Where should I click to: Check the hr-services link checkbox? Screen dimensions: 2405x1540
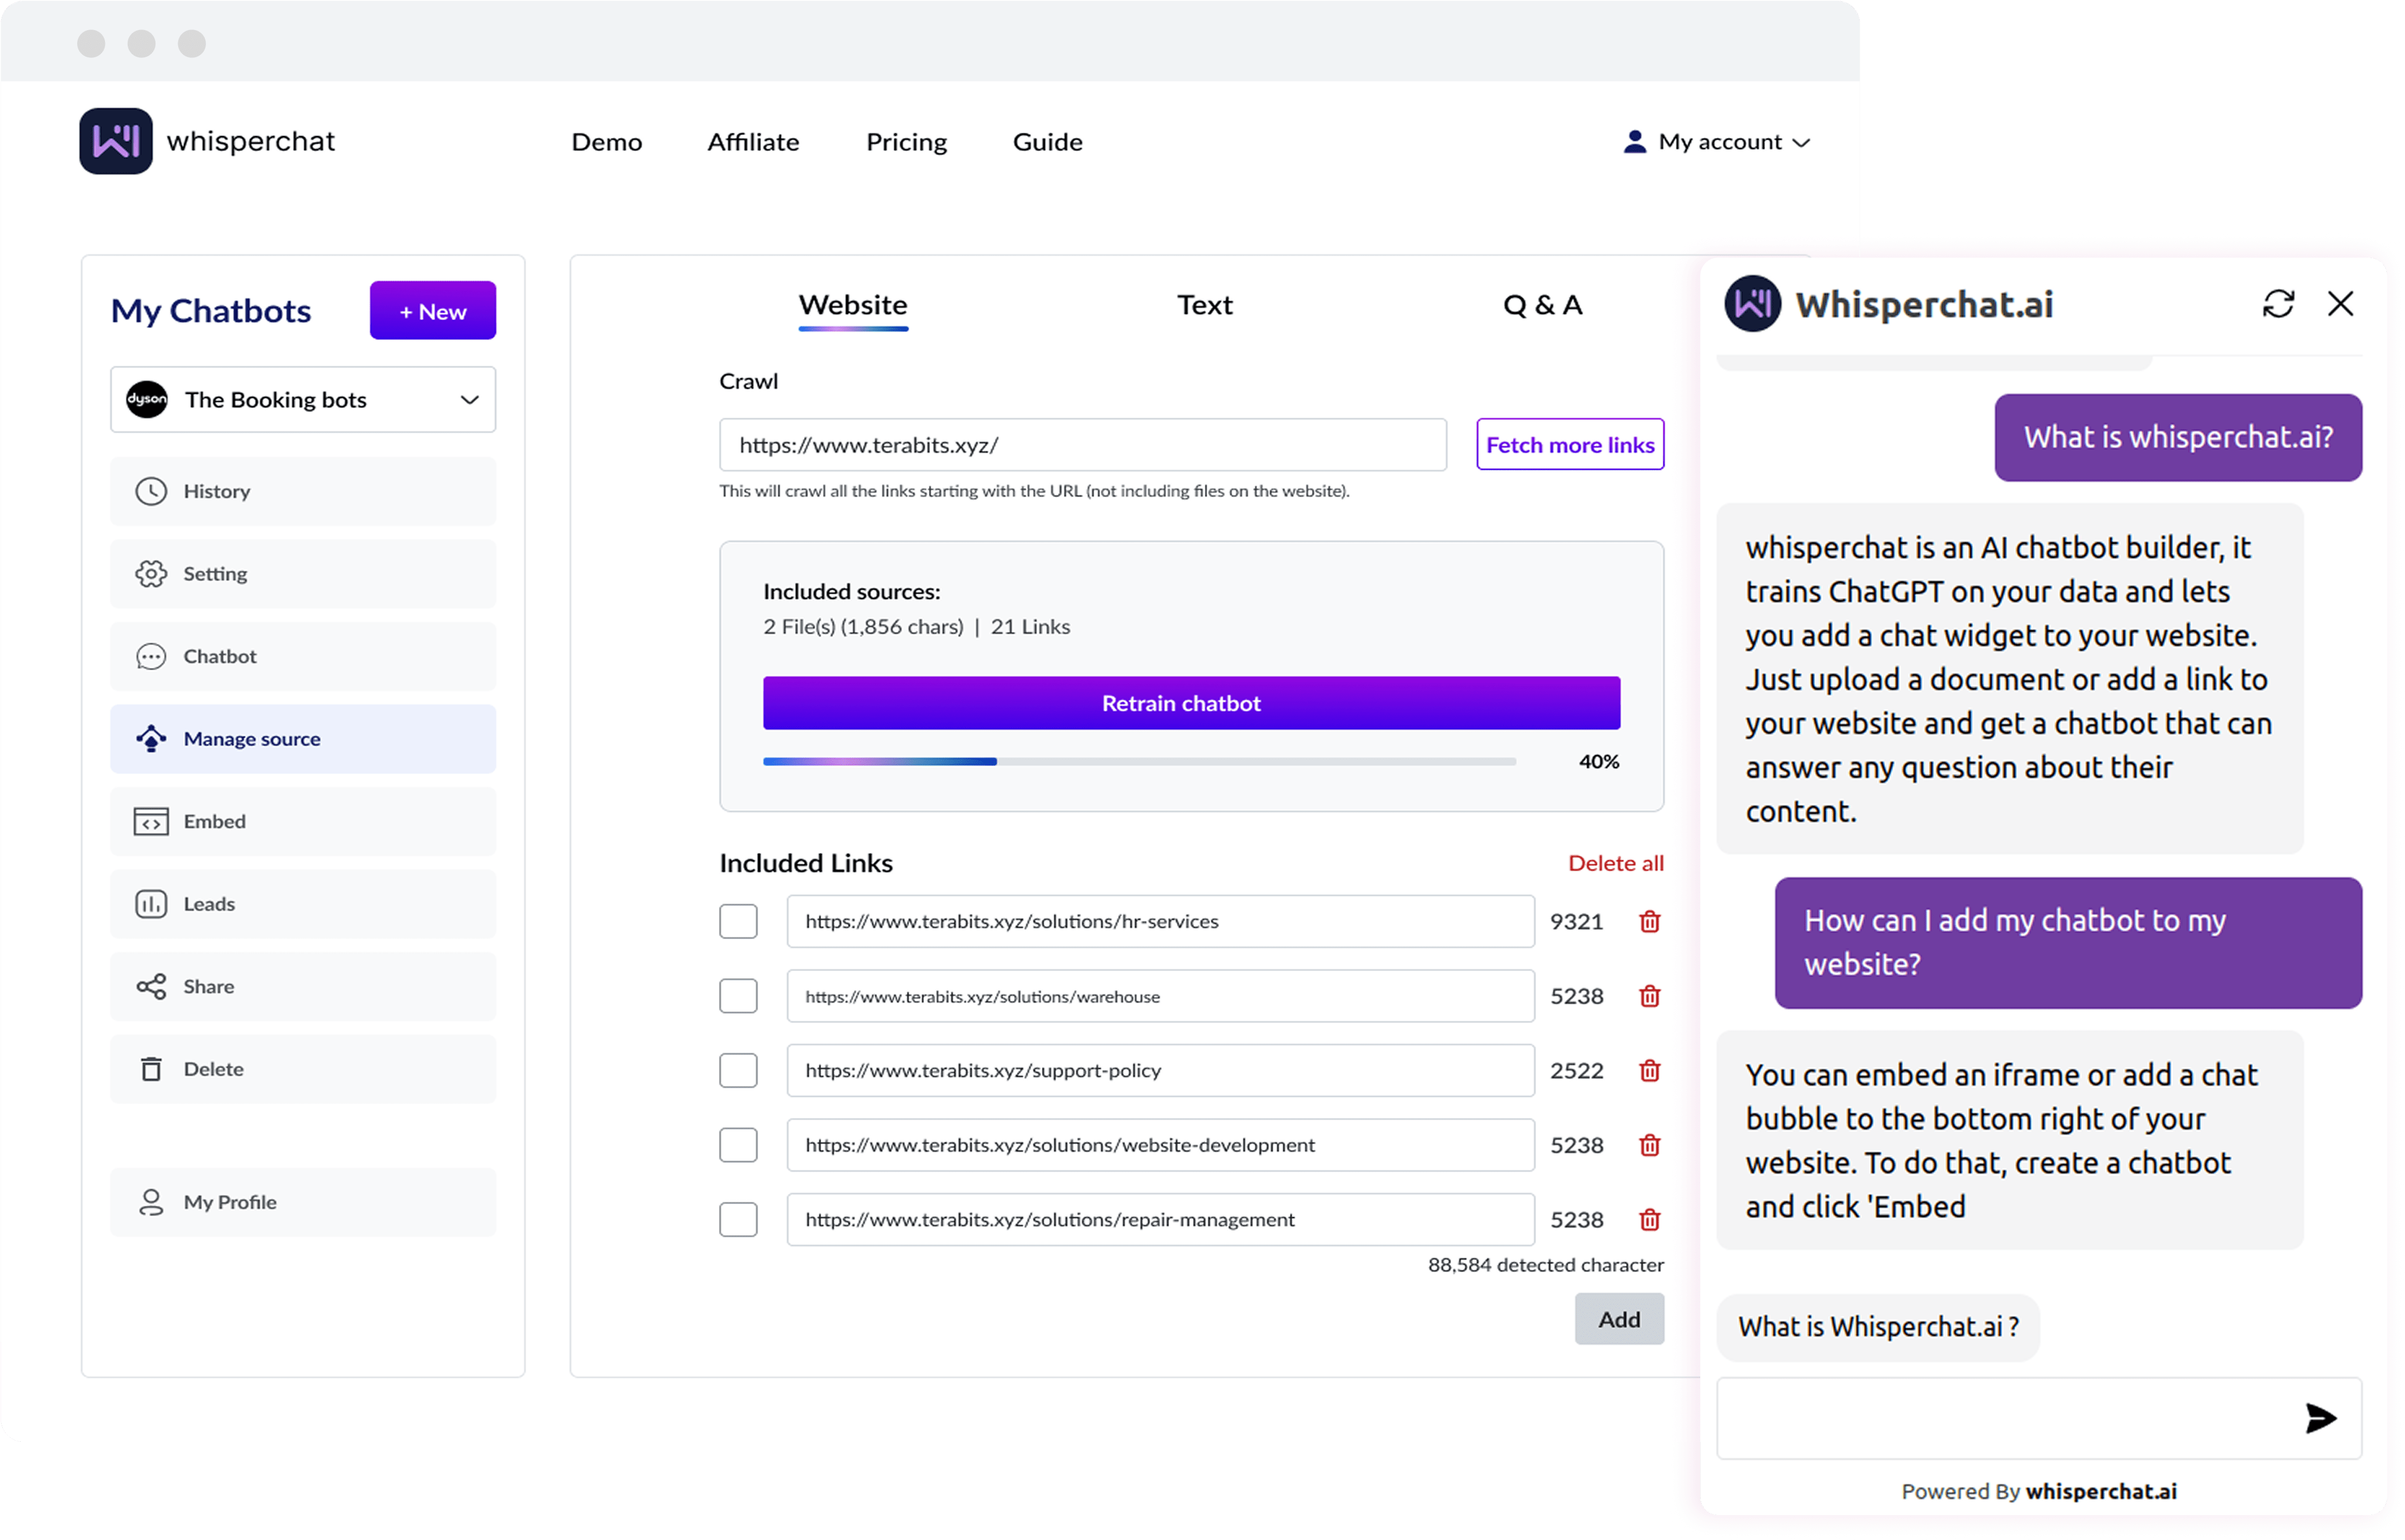coord(738,921)
